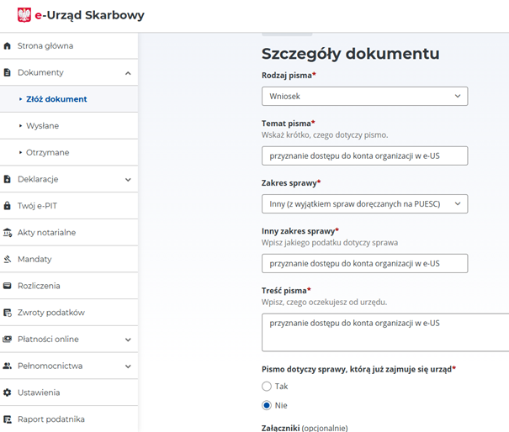509x432 pixels.
Task: Click the gavel icon for Mandaty
Action: coord(7,259)
